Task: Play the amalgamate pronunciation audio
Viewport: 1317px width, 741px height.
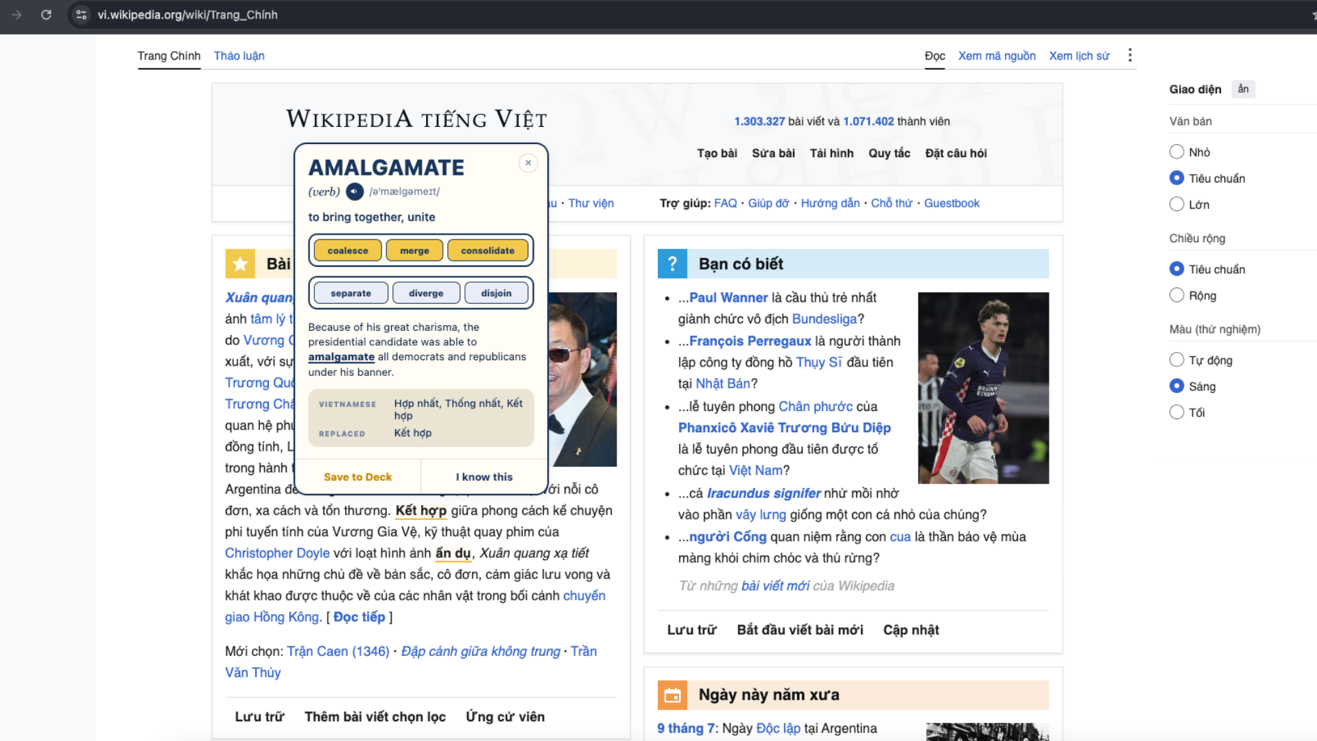Action: pos(355,191)
